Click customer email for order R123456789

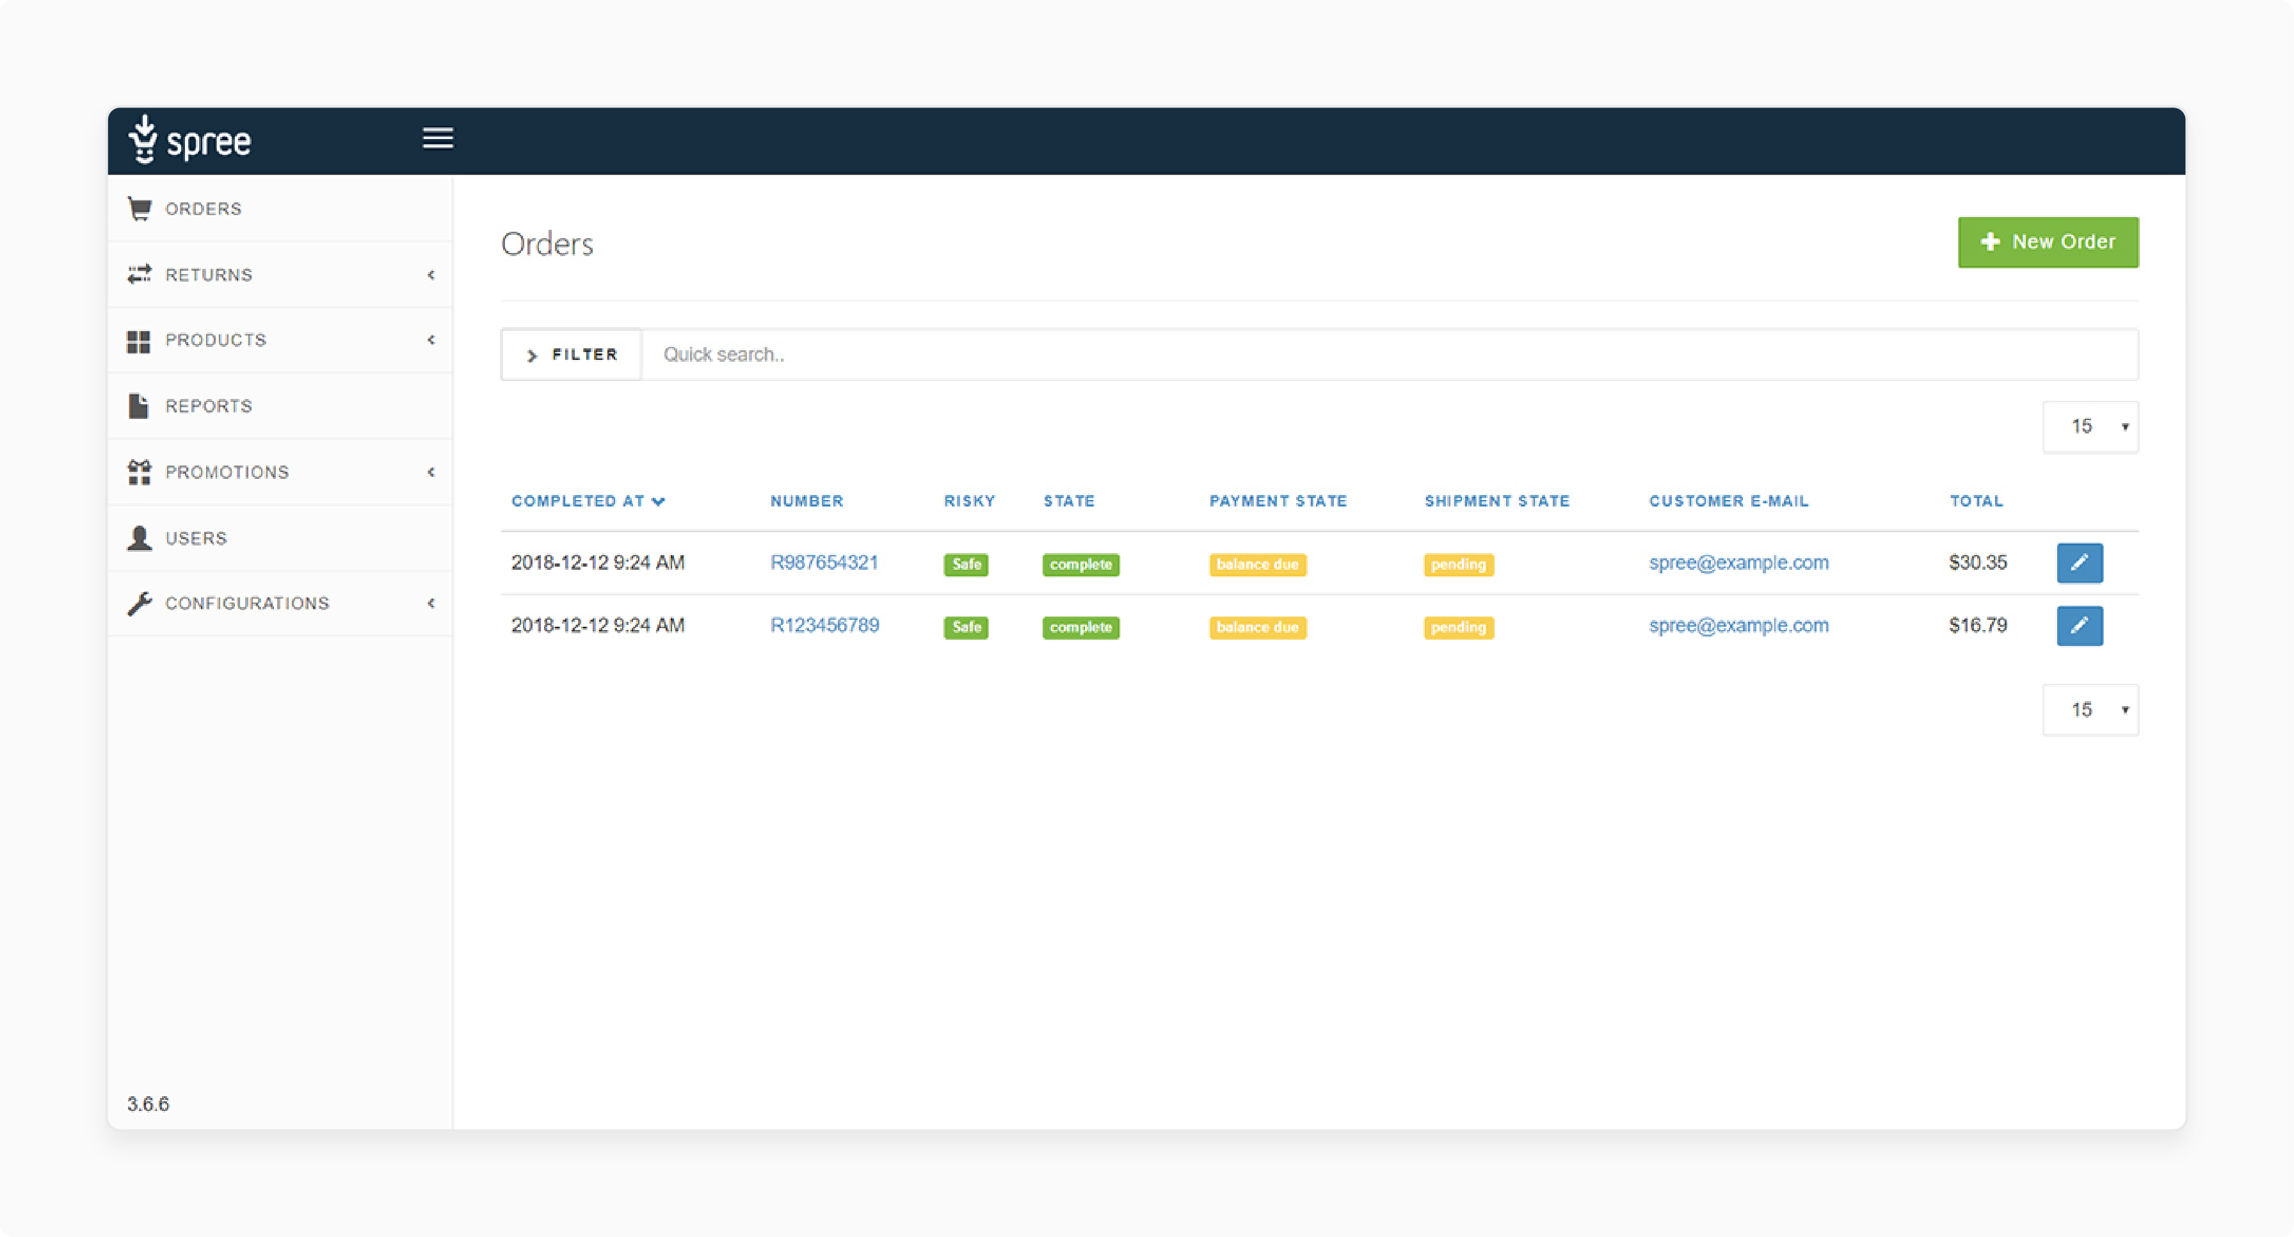coord(1738,625)
